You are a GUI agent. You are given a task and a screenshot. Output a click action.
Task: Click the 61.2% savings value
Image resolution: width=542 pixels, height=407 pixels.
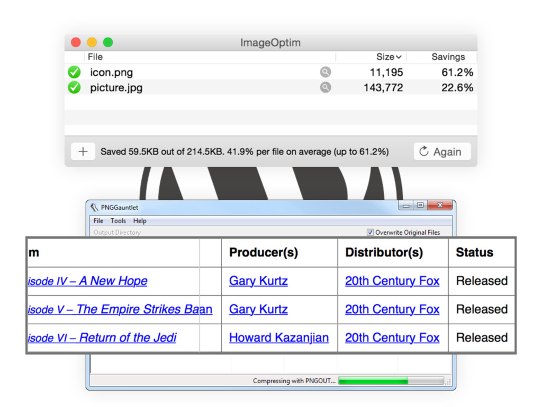point(457,72)
